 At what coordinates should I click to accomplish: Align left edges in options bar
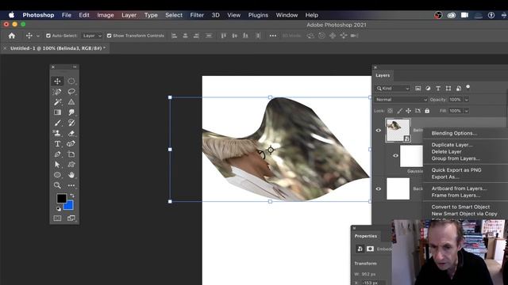click(x=175, y=36)
